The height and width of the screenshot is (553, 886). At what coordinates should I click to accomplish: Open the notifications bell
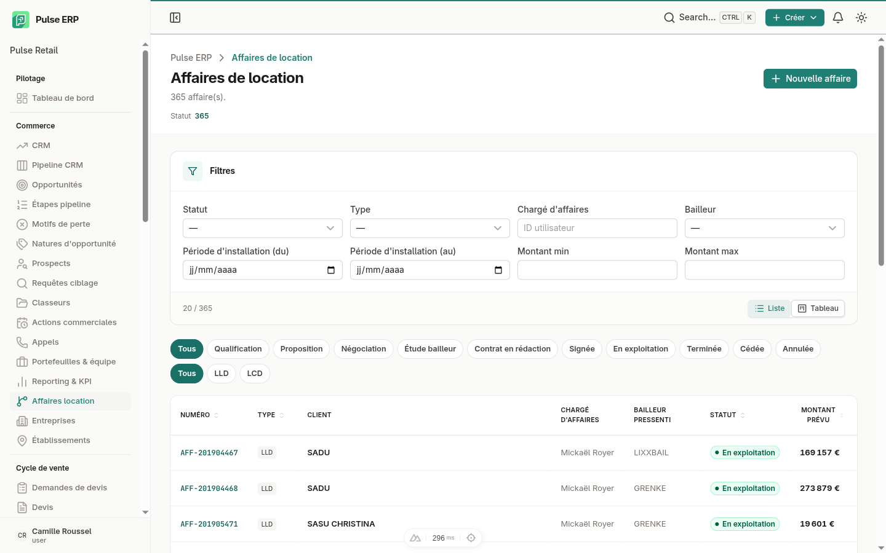click(838, 18)
